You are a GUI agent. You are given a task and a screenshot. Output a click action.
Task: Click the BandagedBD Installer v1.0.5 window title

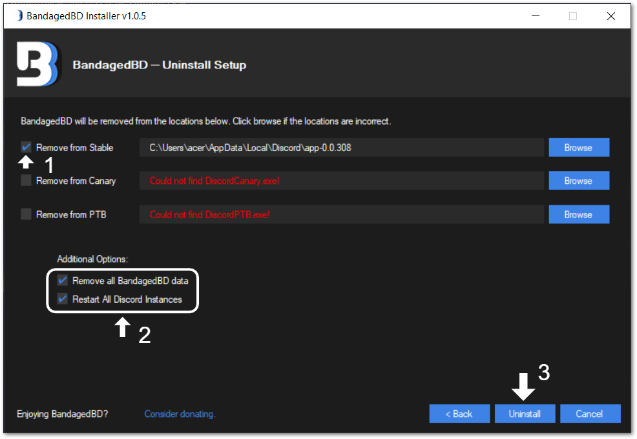(86, 16)
